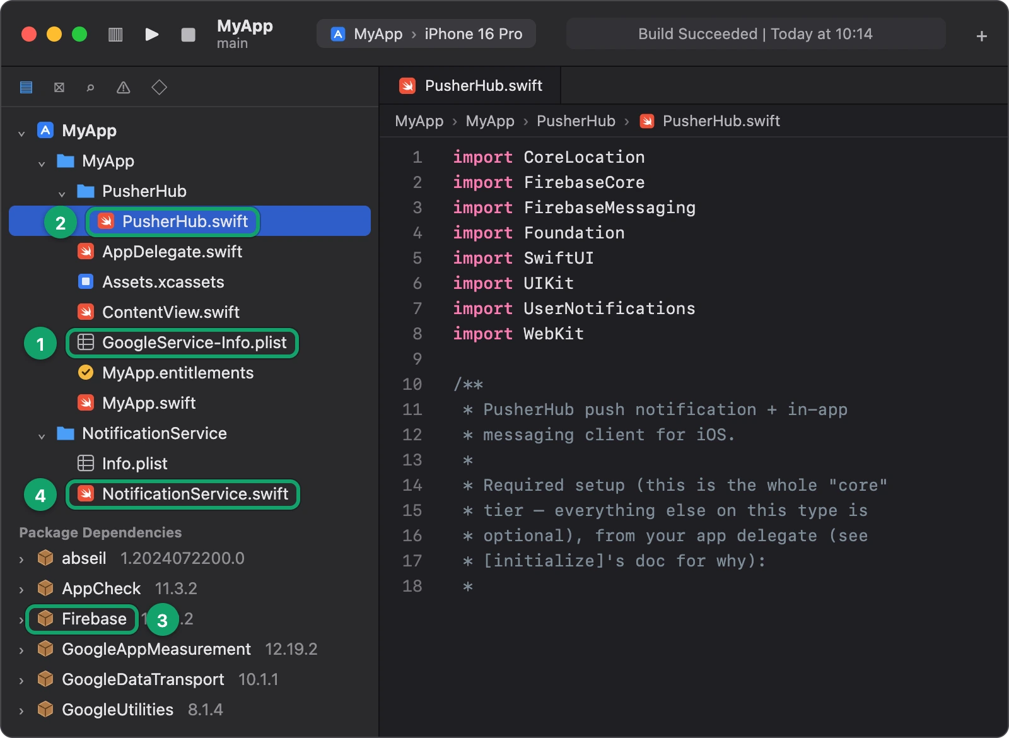This screenshot has height=738, width=1009.
Task: Click PusherHub folder in the jump bar
Action: click(576, 120)
